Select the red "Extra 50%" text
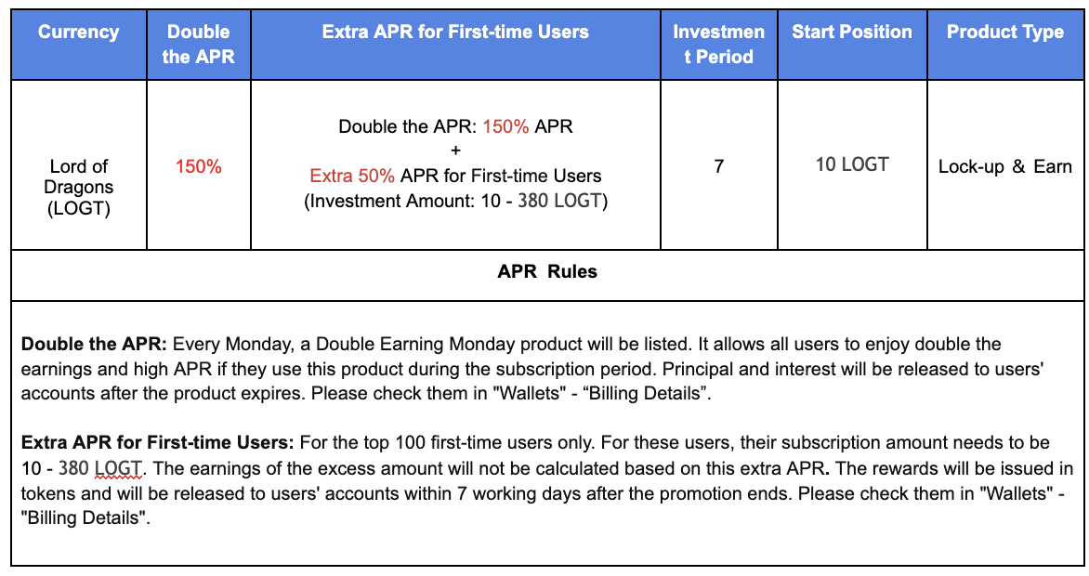This screenshot has height=576, width=1089. coord(352,176)
